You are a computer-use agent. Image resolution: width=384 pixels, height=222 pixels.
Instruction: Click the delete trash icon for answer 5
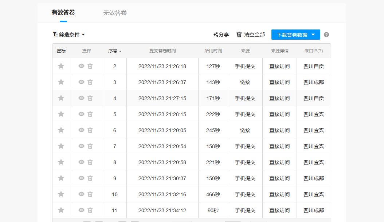click(x=90, y=114)
